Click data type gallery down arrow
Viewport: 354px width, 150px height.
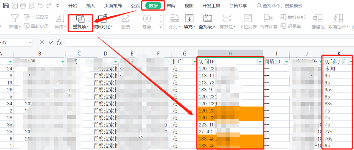[x=161, y=21]
